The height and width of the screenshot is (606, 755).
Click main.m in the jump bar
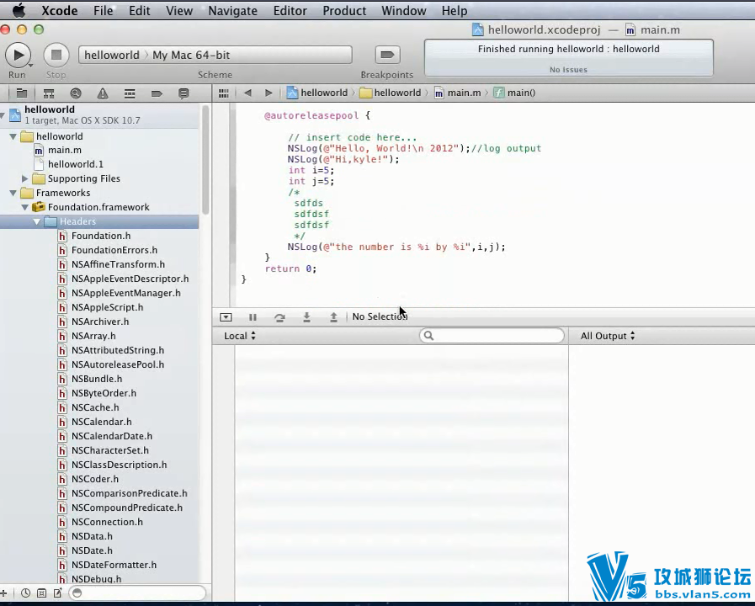[458, 93]
